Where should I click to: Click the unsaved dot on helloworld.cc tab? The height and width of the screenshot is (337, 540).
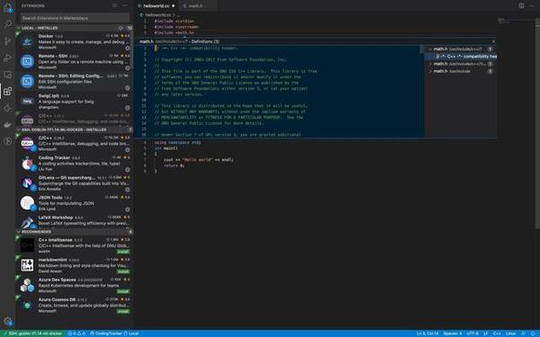173,6
